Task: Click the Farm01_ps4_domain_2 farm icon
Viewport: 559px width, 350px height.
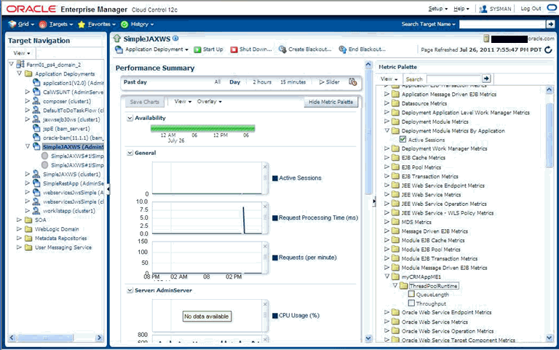Action: click(x=20, y=65)
